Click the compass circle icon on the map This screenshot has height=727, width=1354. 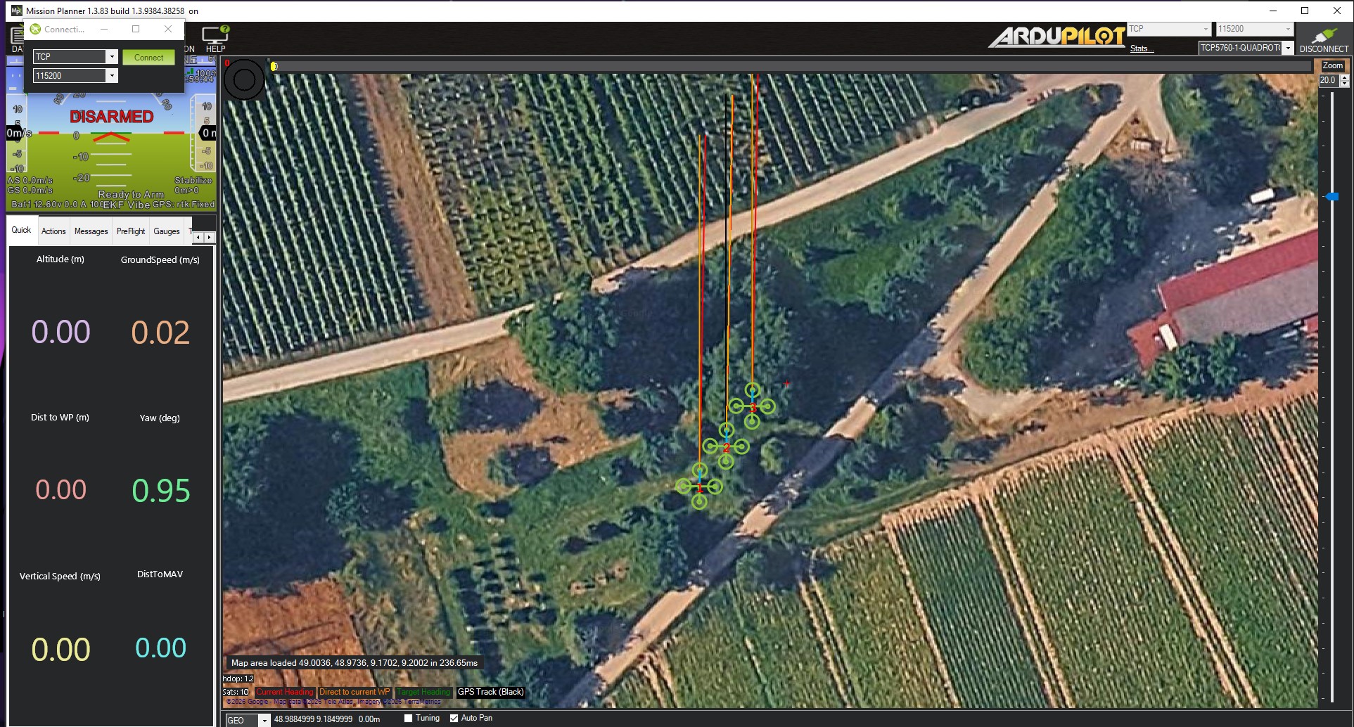[x=244, y=79]
